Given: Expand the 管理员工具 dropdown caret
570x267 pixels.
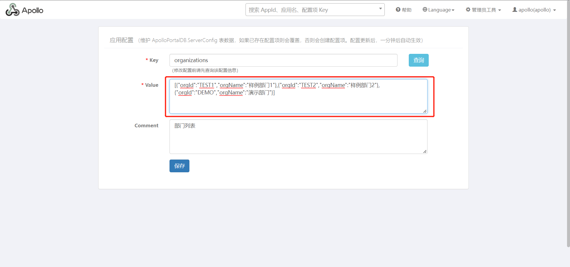Looking at the screenshot, I should click(x=500, y=10).
